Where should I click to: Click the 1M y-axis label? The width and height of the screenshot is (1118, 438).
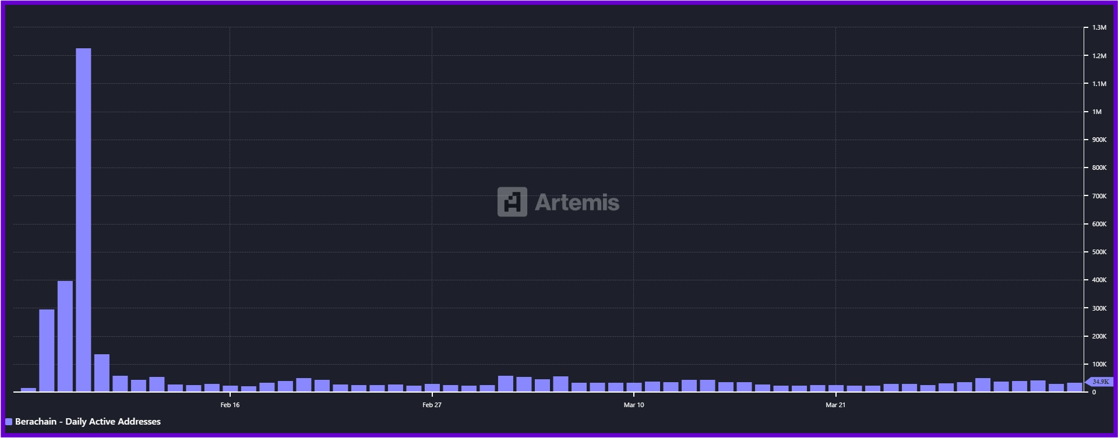point(1096,112)
